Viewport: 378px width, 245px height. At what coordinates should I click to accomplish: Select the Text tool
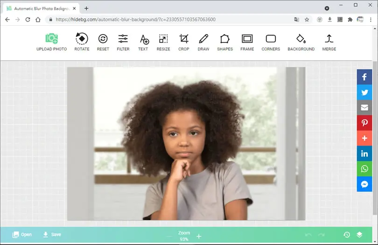point(144,39)
